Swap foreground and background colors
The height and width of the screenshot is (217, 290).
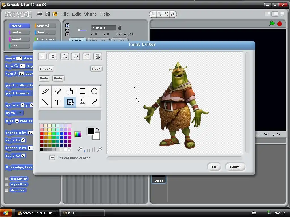(97, 129)
